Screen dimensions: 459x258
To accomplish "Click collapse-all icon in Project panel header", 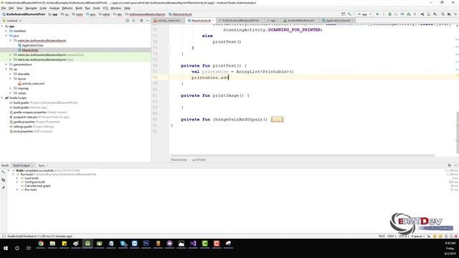I will 134,21.
